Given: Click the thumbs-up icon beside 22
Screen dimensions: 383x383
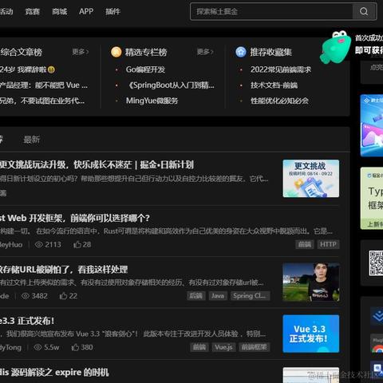Looking at the screenshot, I should pos(63,296).
